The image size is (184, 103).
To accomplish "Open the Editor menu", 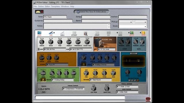I will click(47, 6).
